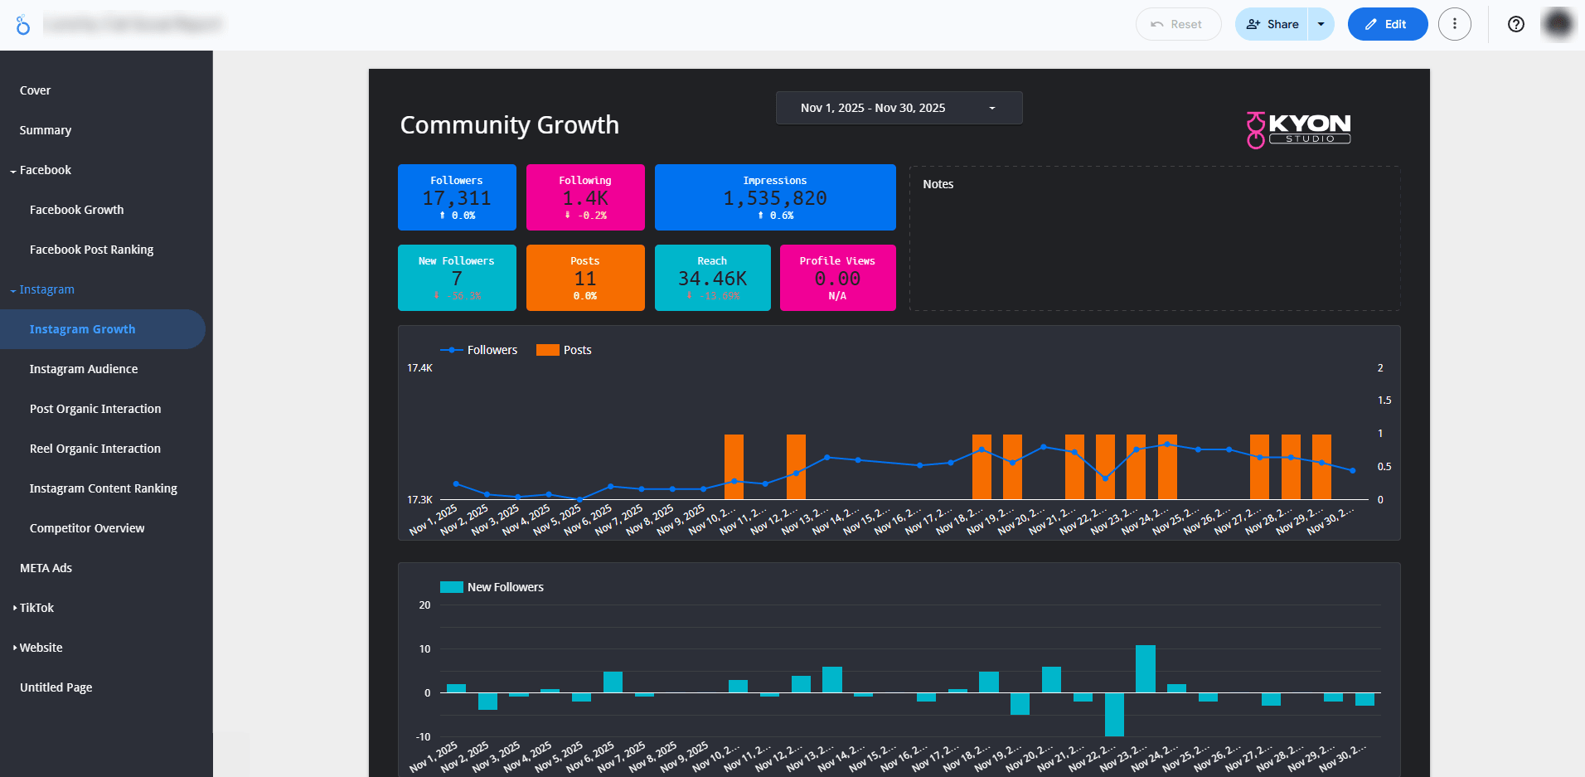Open the Cover page

click(x=36, y=90)
